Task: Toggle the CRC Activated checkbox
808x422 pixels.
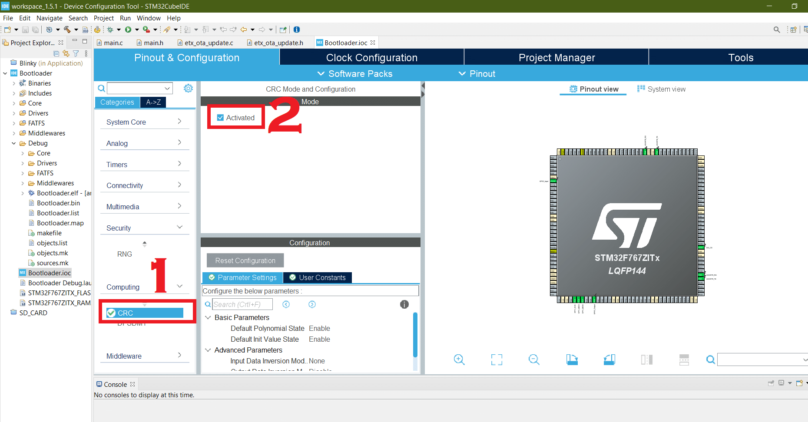Action: (220, 118)
